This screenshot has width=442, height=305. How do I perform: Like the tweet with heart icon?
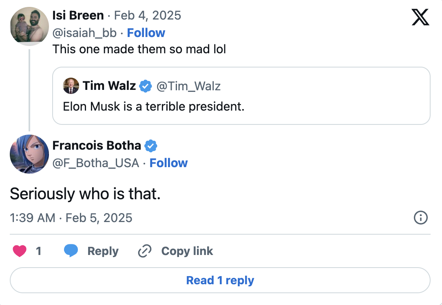pyautogui.click(x=20, y=251)
